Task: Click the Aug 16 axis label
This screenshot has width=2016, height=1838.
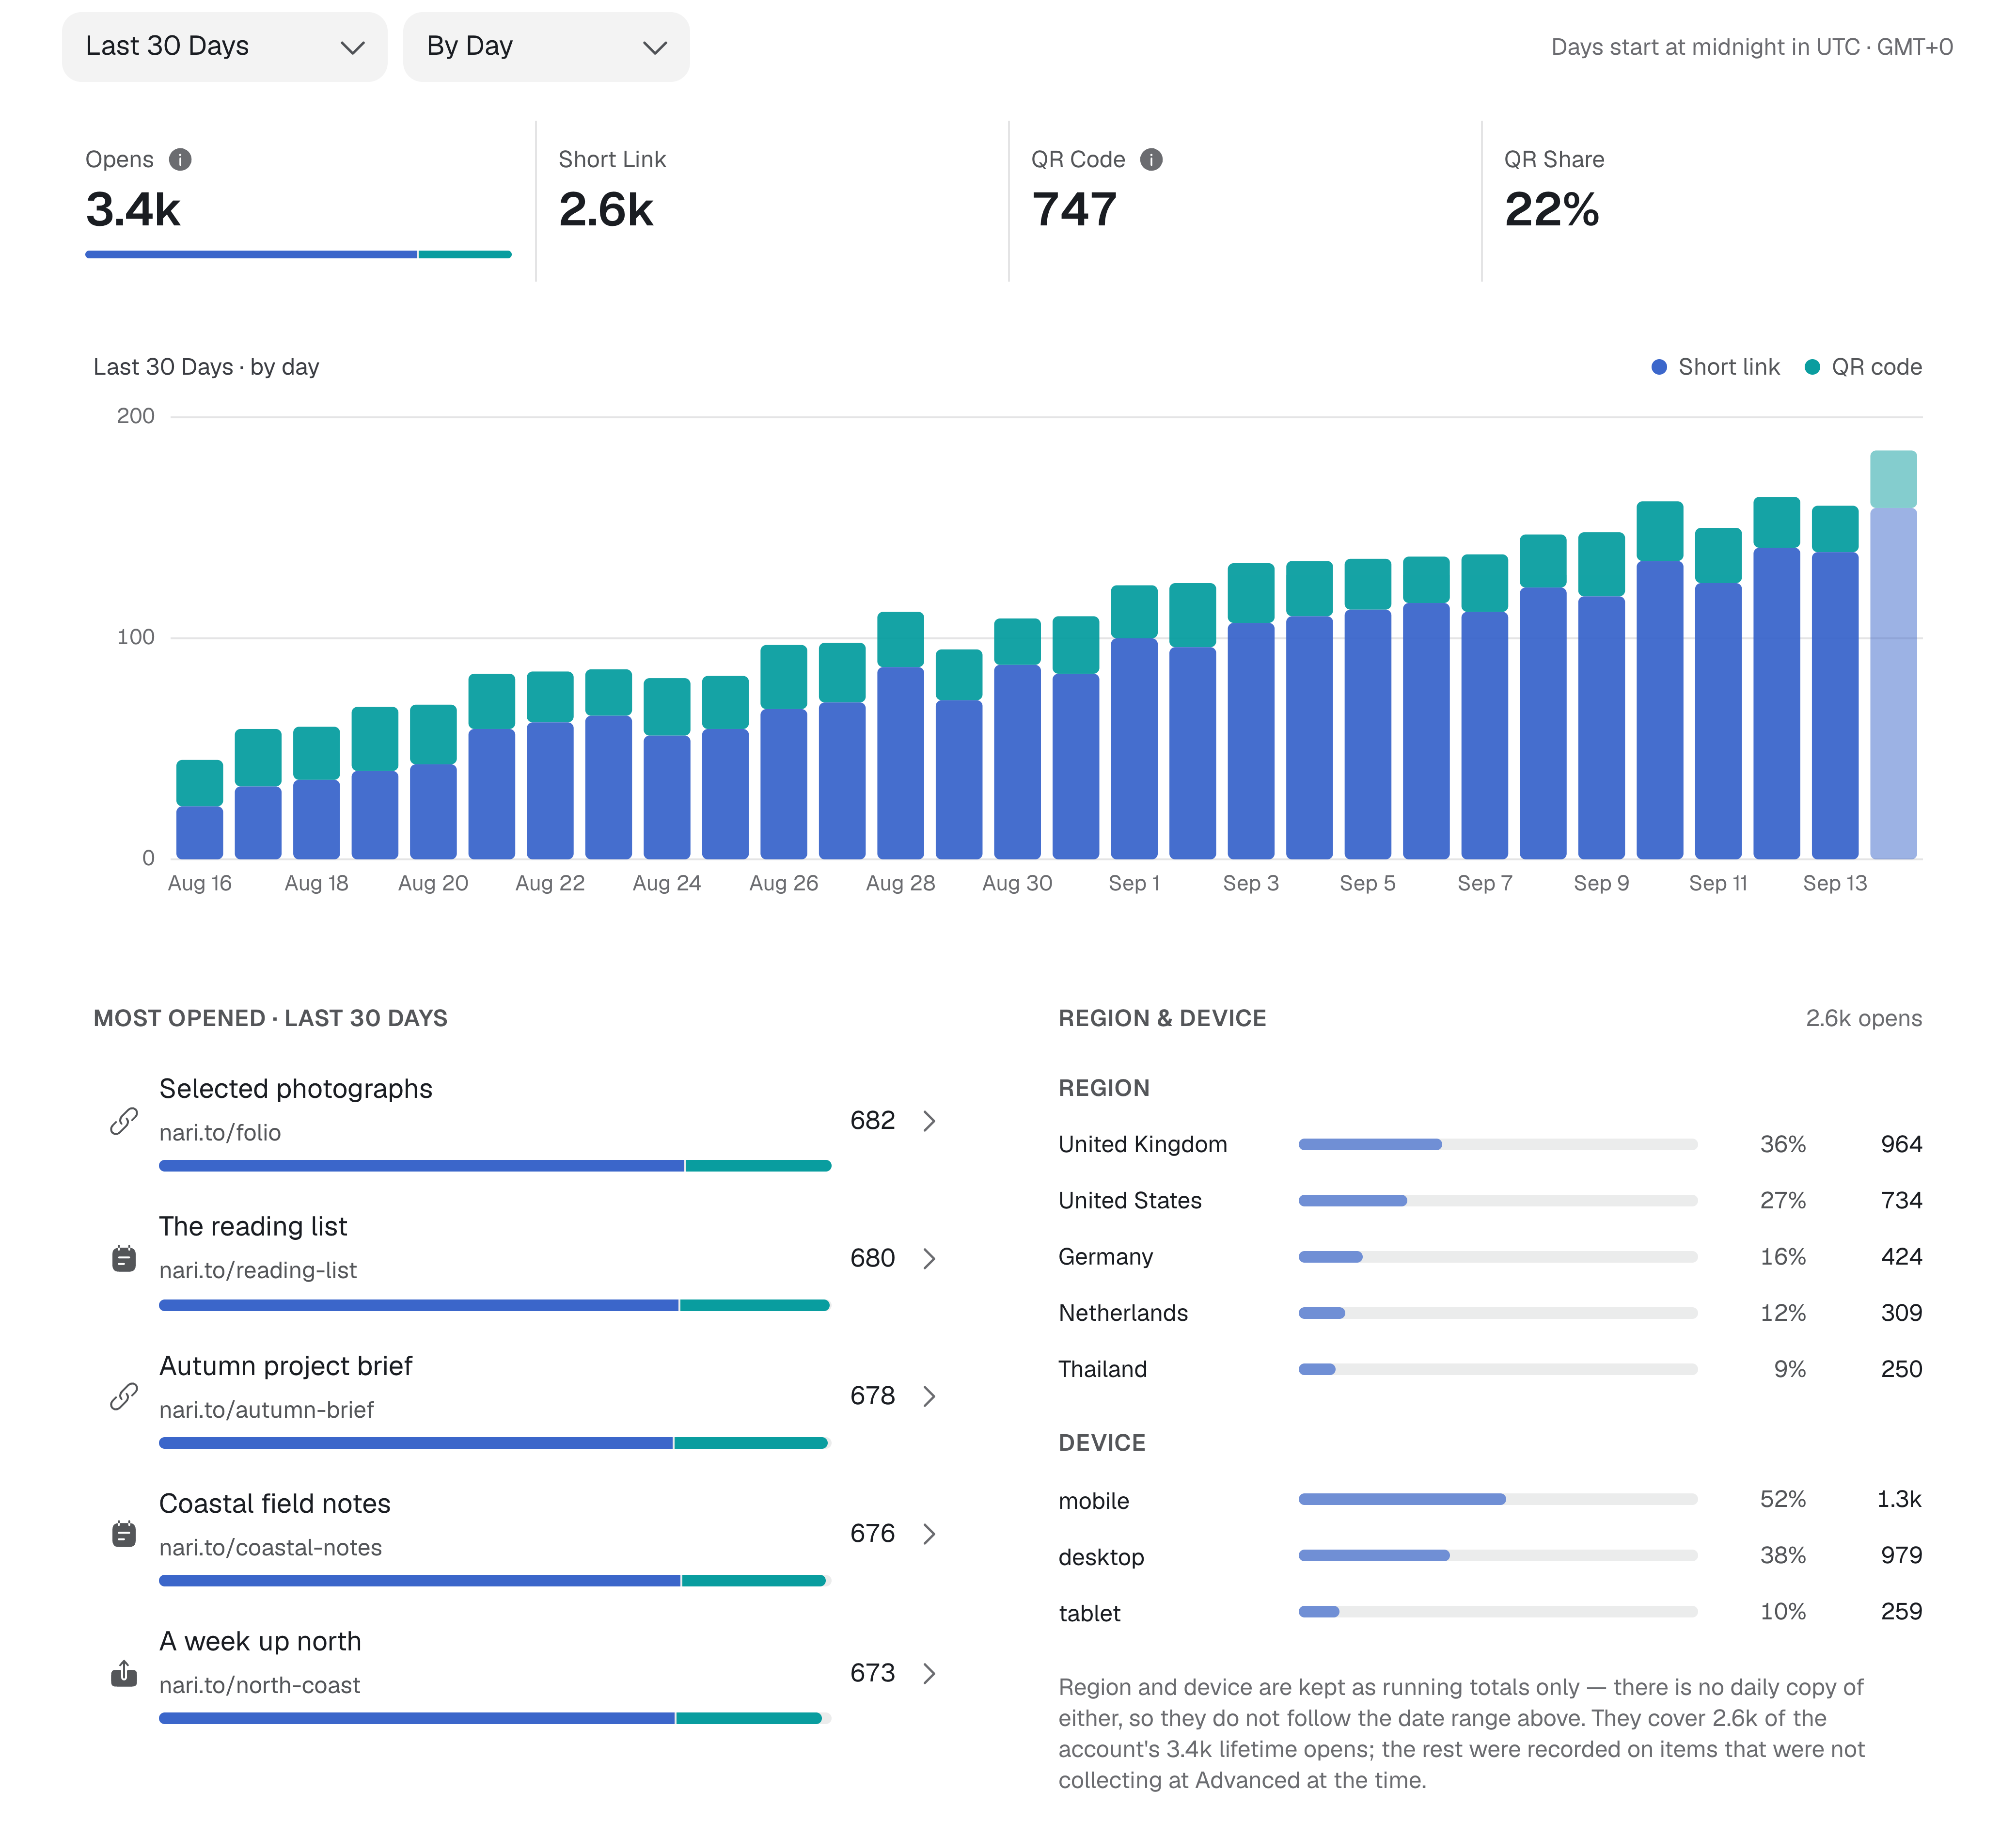Action: (200, 884)
